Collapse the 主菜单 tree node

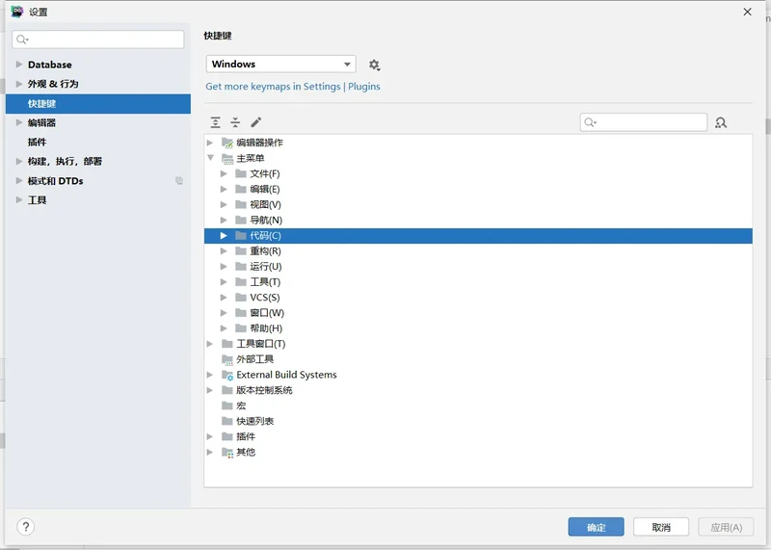coord(210,158)
